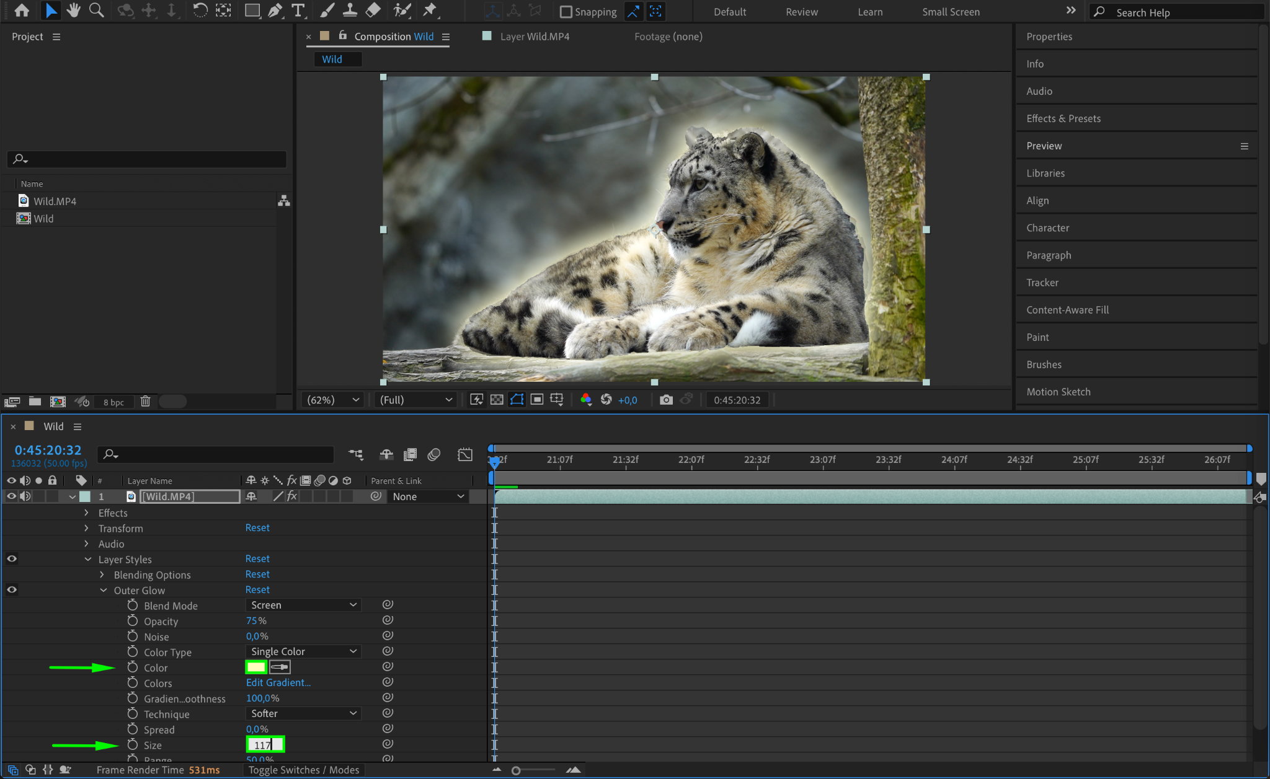1270x779 pixels.
Task: Toggle the transparency grid icon
Action: pos(497,400)
